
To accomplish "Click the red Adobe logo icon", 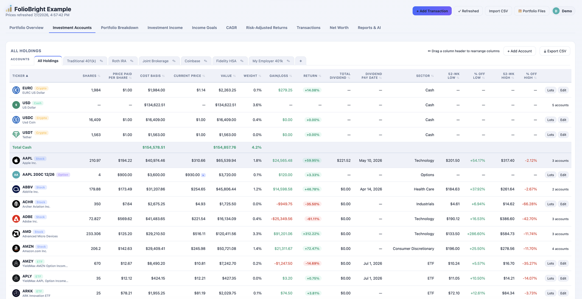I will pyautogui.click(x=16, y=219).
